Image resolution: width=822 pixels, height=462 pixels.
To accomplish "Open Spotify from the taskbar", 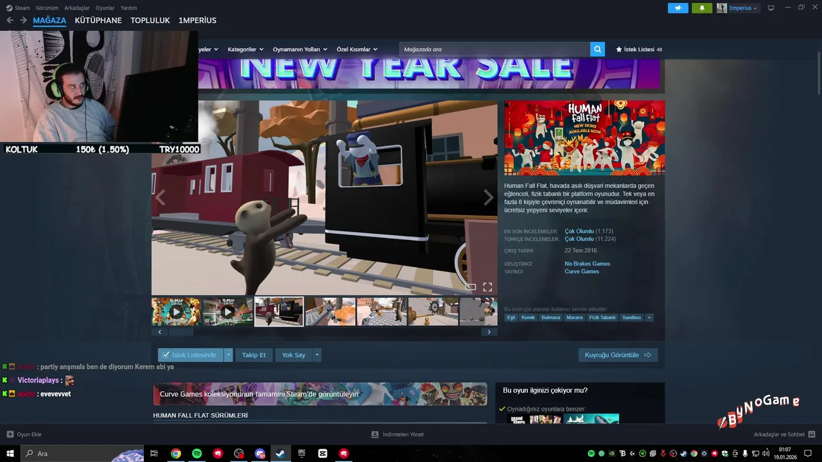I will tap(197, 454).
